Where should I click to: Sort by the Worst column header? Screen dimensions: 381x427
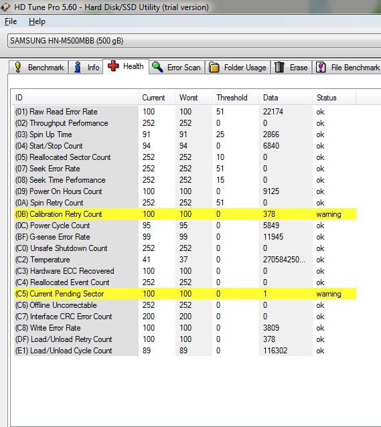[194, 98]
